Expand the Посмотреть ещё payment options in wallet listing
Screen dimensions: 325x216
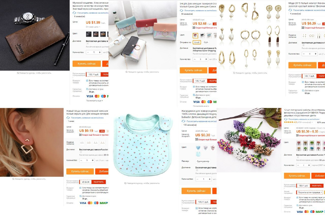coord(94,101)
